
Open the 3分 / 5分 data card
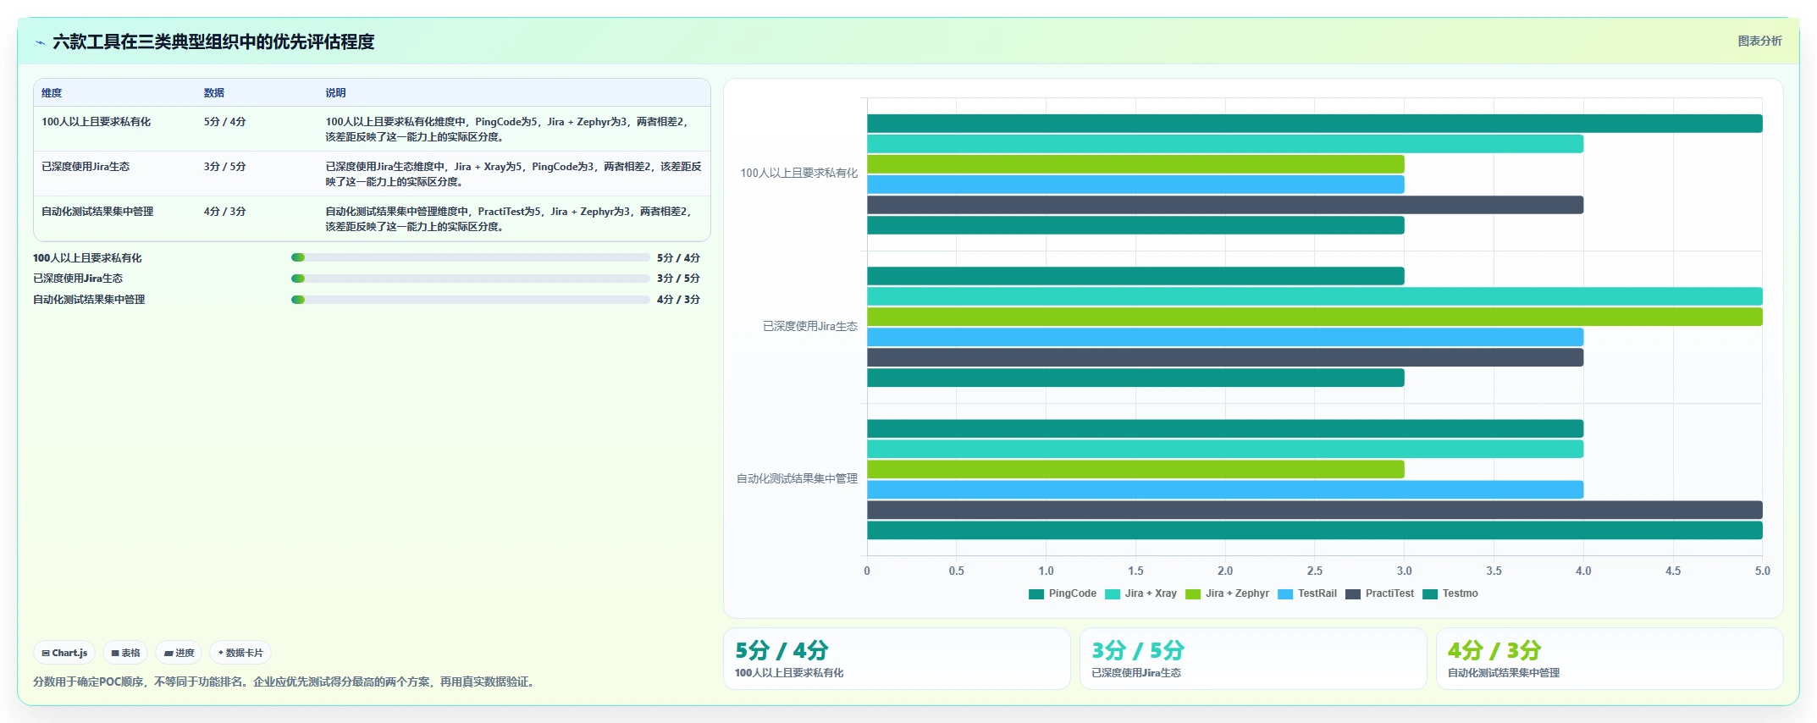(1253, 659)
